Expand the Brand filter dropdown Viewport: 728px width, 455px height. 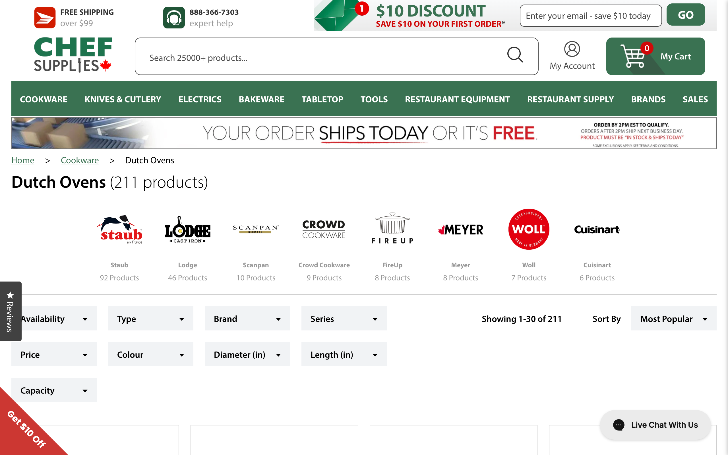pyautogui.click(x=247, y=318)
